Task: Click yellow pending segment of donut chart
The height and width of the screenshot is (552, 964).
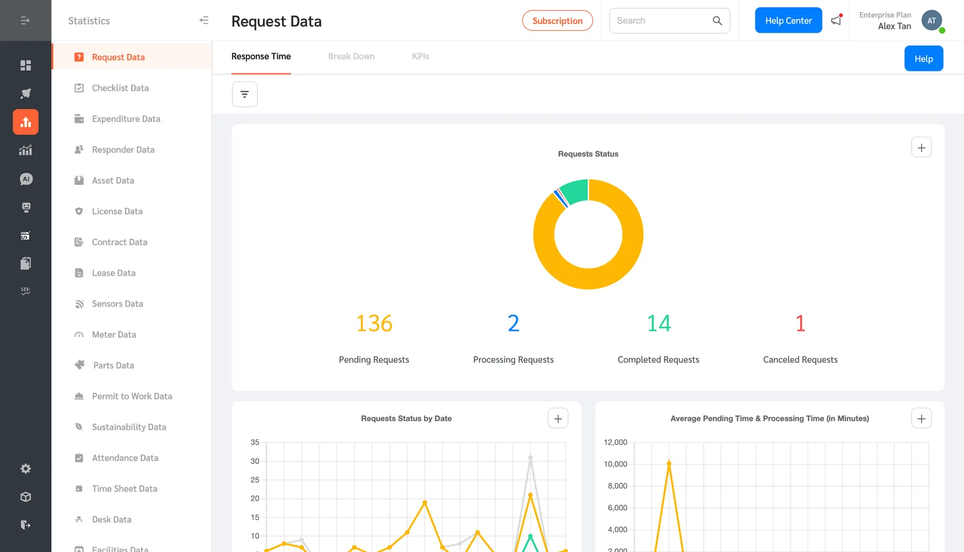Action: point(605,276)
